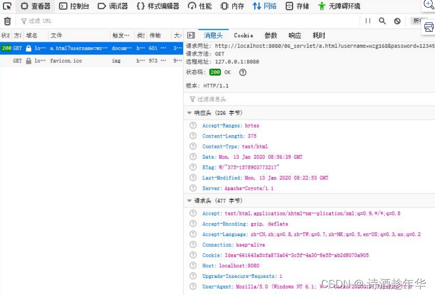Open the 参数 params tab

point(271,35)
